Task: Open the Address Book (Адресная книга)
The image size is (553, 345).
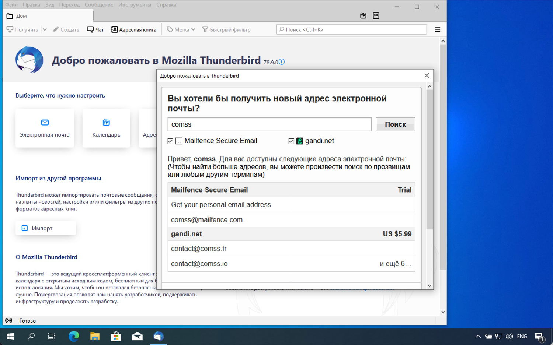Action: pos(134,29)
